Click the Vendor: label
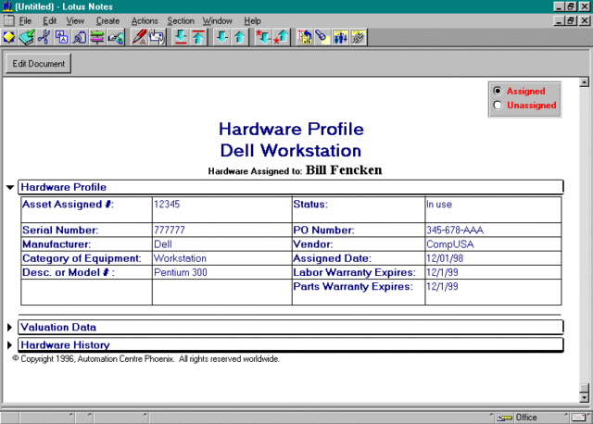Screen dimensions: 593x424 coord(313,244)
